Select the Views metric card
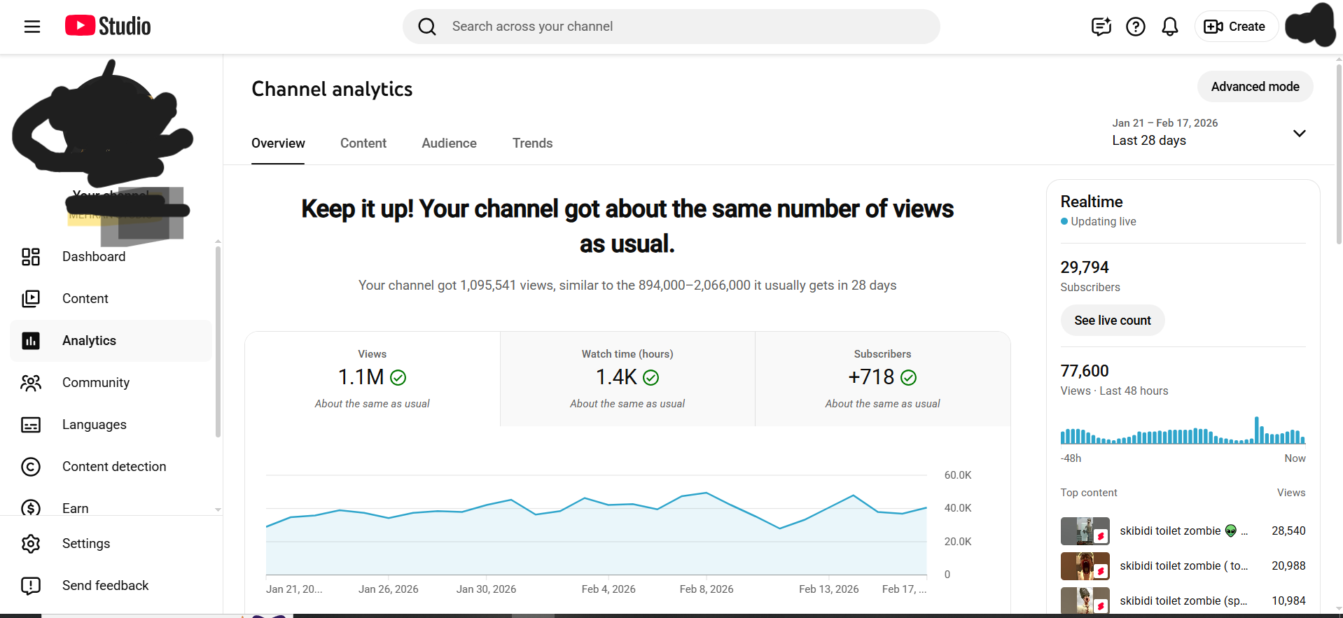 (372, 379)
